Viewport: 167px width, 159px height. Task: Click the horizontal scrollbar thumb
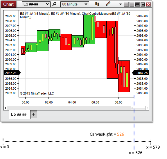[x=138, y=108]
